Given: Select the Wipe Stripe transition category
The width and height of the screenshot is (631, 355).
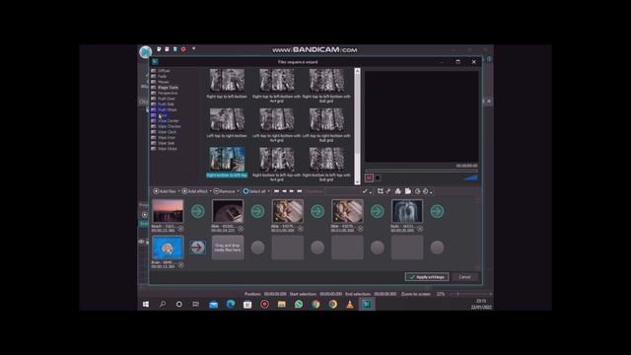Looking at the screenshot, I should (165, 149).
